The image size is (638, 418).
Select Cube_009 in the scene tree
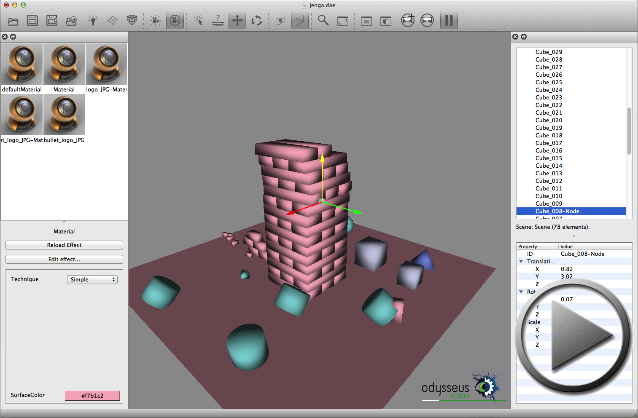coord(549,204)
